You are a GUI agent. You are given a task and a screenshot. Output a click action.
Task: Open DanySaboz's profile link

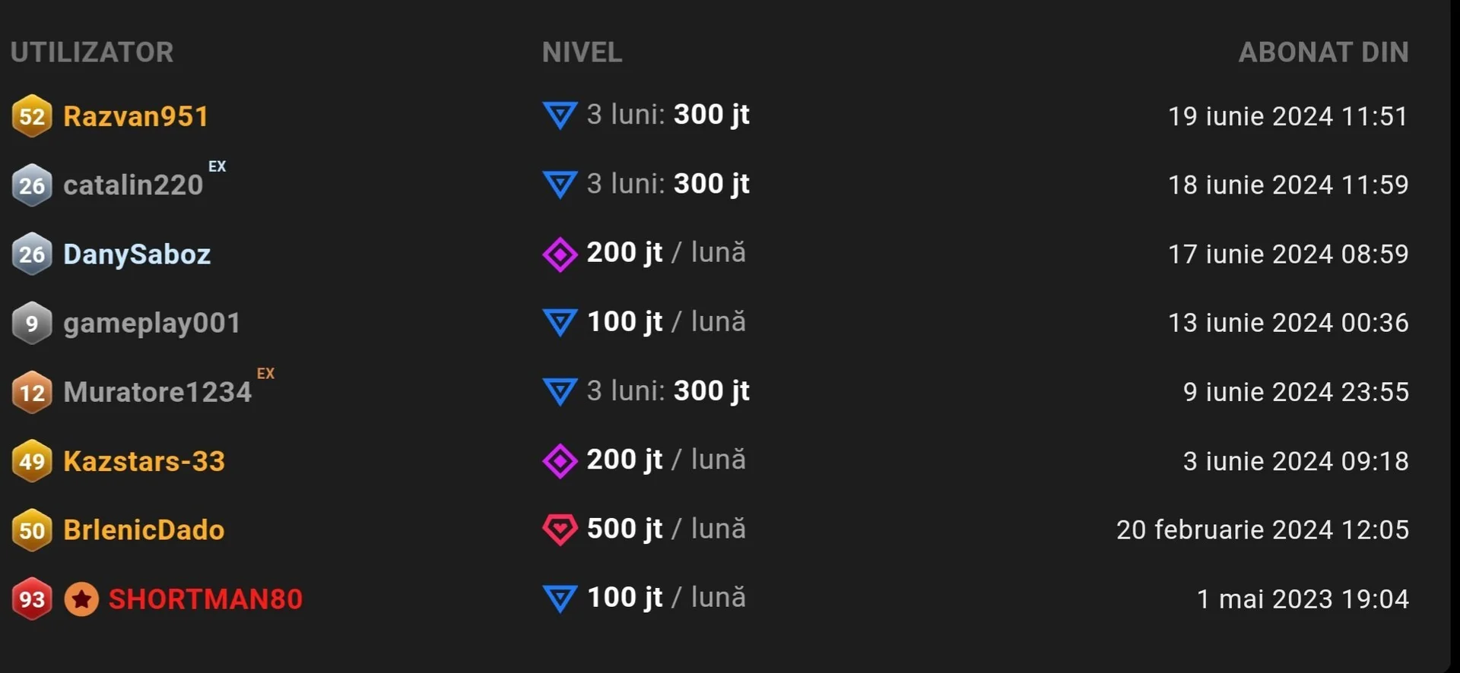[x=137, y=254]
